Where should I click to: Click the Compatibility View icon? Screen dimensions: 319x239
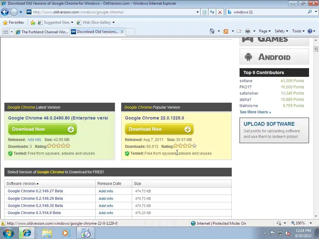click(204, 12)
